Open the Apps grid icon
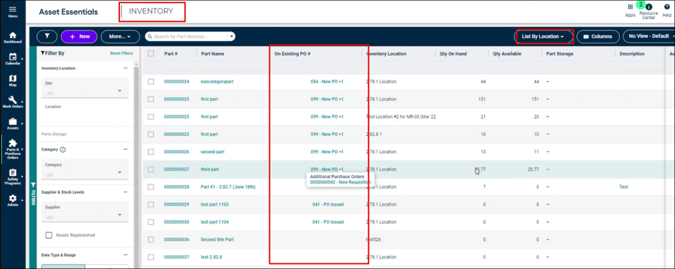Screen dimensions: 675x269 click(x=630, y=7)
